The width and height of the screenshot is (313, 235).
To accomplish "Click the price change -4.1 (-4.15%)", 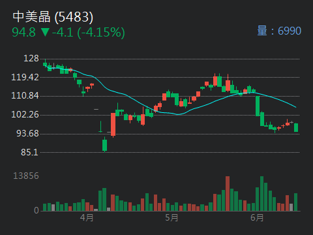I will tap(88, 33).
